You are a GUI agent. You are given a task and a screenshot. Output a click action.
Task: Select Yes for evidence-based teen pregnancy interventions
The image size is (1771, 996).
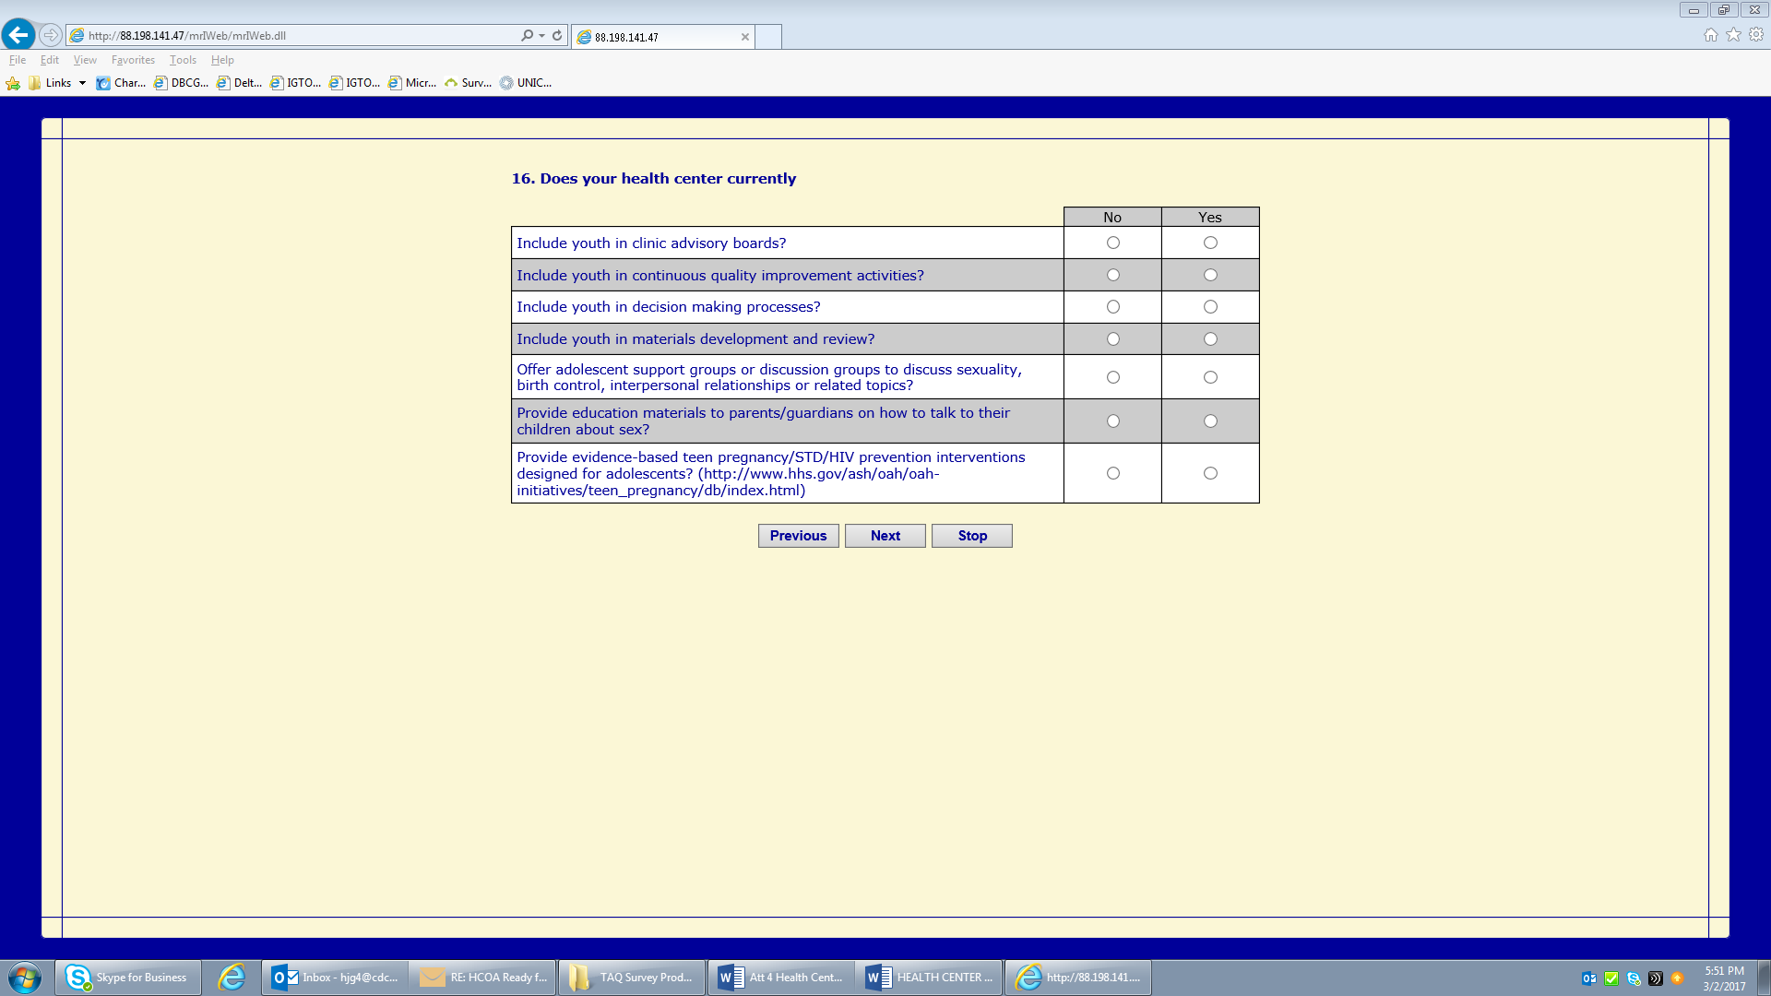1210,473
